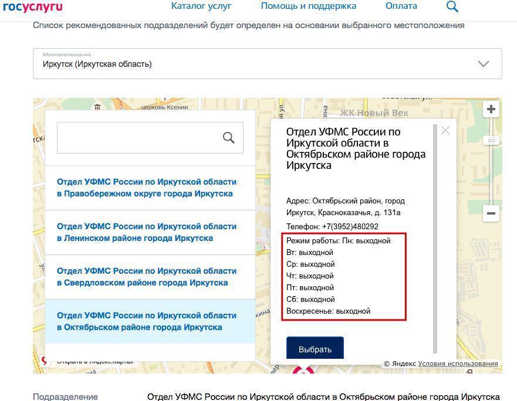Open the Оплата section

[x=401, y=6]
